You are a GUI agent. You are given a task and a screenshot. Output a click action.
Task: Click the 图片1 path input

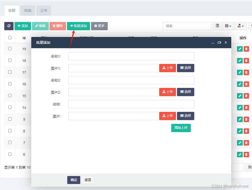coord(114,68)
